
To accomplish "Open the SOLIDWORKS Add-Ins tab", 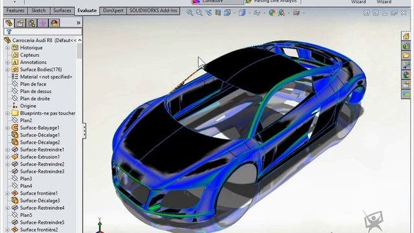I will 153,10.
